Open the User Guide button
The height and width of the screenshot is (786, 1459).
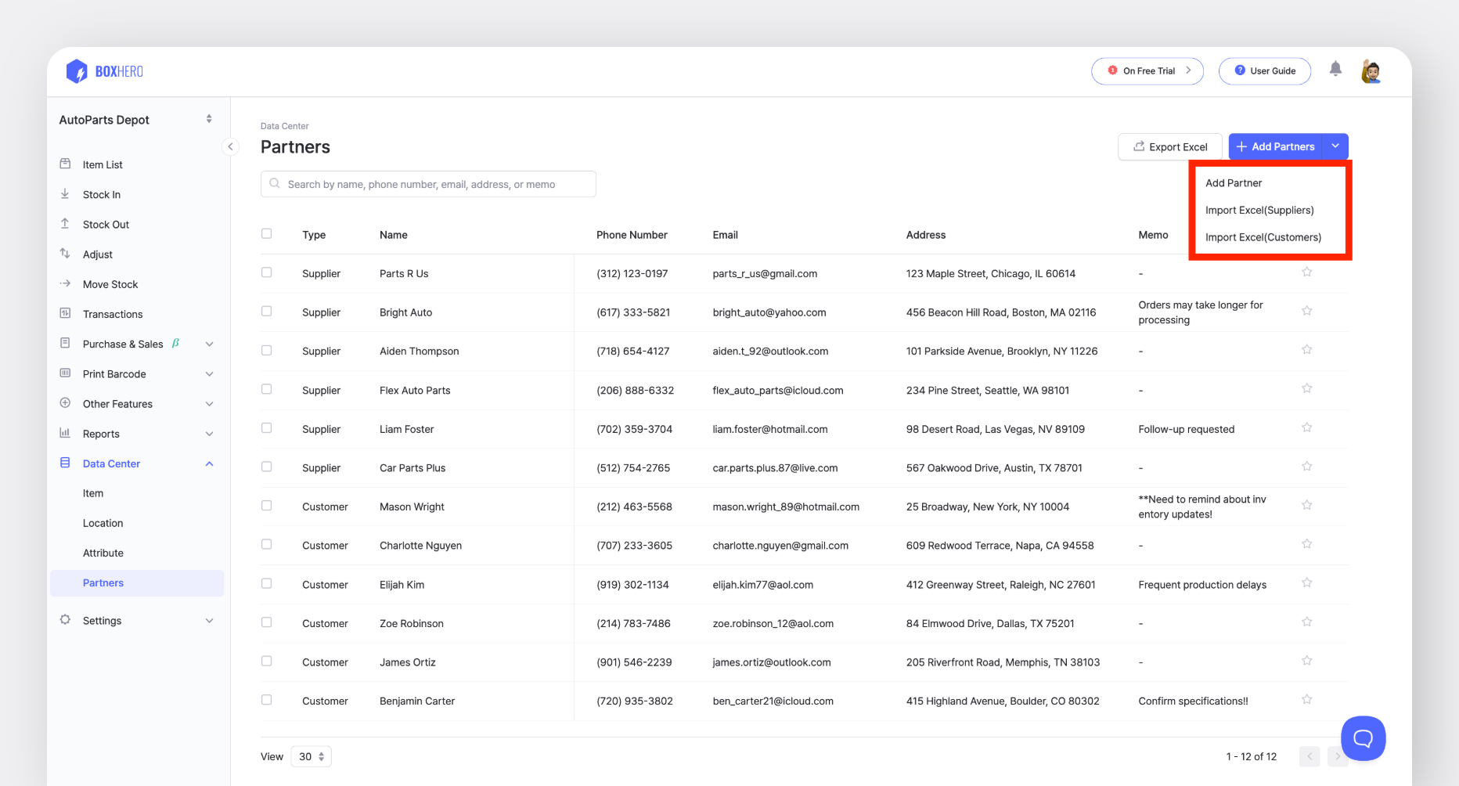coord(1264,71)
